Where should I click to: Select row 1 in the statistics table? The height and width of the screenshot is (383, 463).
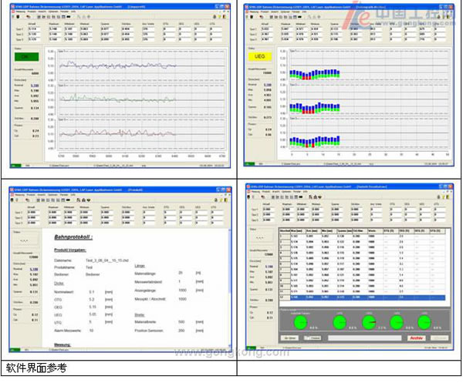coord(363,236)
